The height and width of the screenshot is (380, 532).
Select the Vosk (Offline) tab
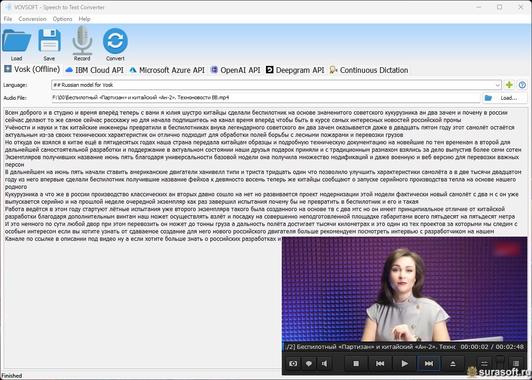32,69
